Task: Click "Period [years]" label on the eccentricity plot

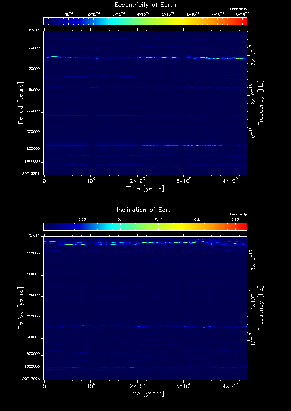Action: tap(20, 102)
